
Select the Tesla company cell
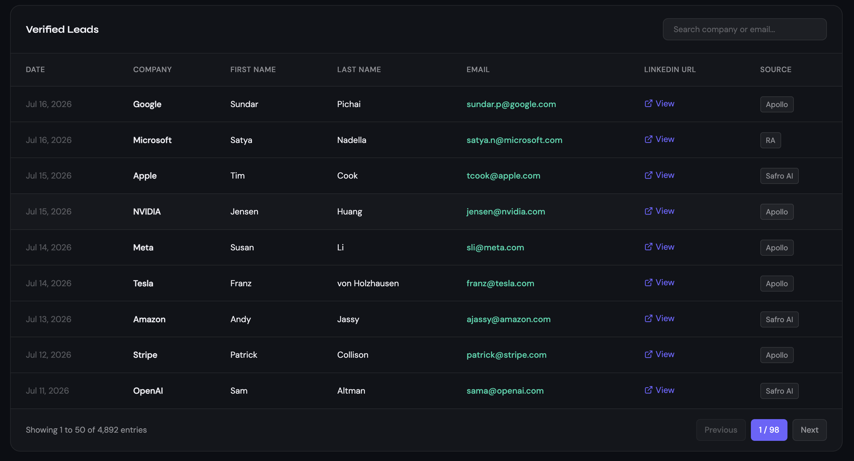pos(143,283)
